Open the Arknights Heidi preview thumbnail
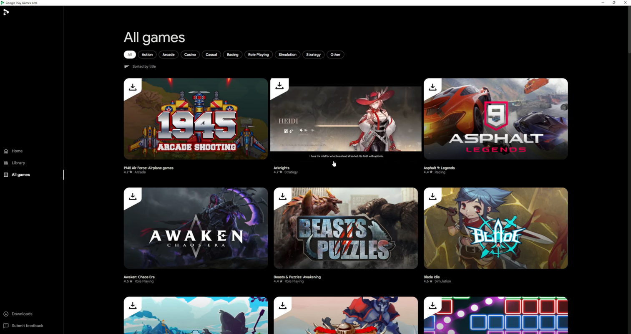631x334 pixels. pos(346,119)
